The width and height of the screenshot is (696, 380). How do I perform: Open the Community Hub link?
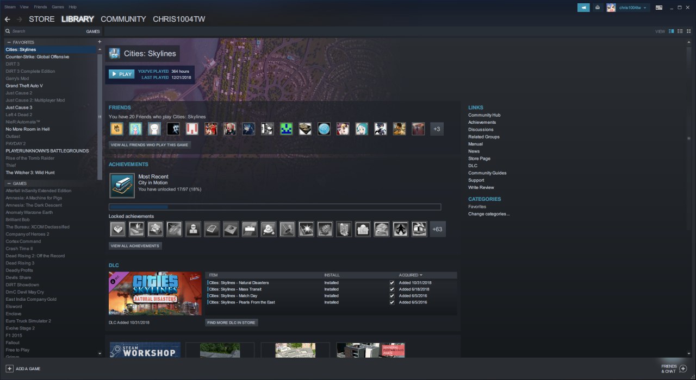[484, 115]
